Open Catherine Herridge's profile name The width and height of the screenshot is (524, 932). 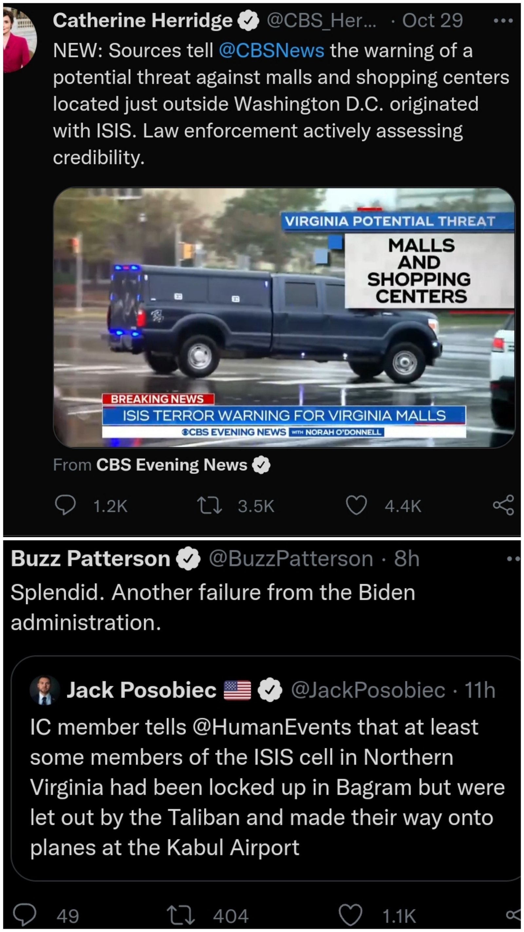tap(142, 21)
